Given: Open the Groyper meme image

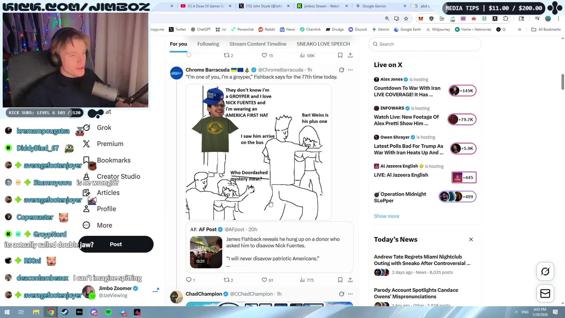Looking at the screenshot, I should 258,152.
